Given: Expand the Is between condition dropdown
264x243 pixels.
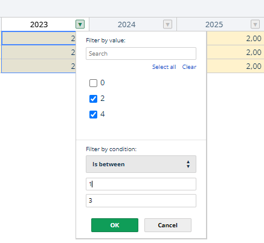Looking at the screenshot, I should click(141, 164).
